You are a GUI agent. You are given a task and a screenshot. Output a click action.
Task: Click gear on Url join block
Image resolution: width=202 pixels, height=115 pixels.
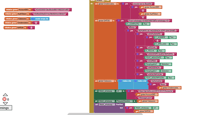click(x=129, y=91)
